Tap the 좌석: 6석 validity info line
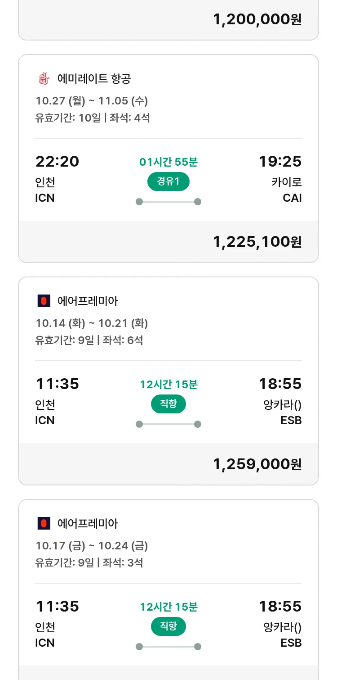Image resolution: width=337 pixels, height=680 pixels. tap(89, 340)
